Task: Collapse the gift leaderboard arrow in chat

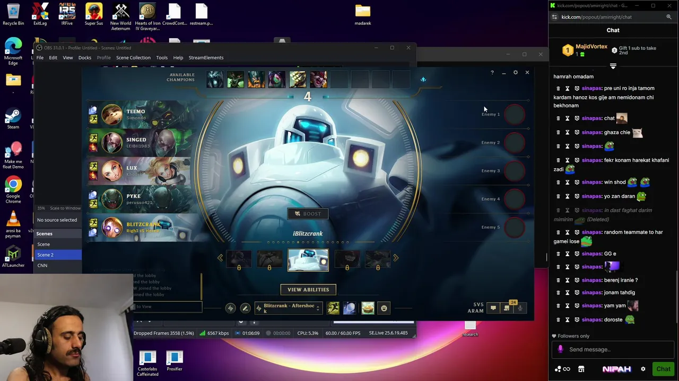Action: click(613, 66)
